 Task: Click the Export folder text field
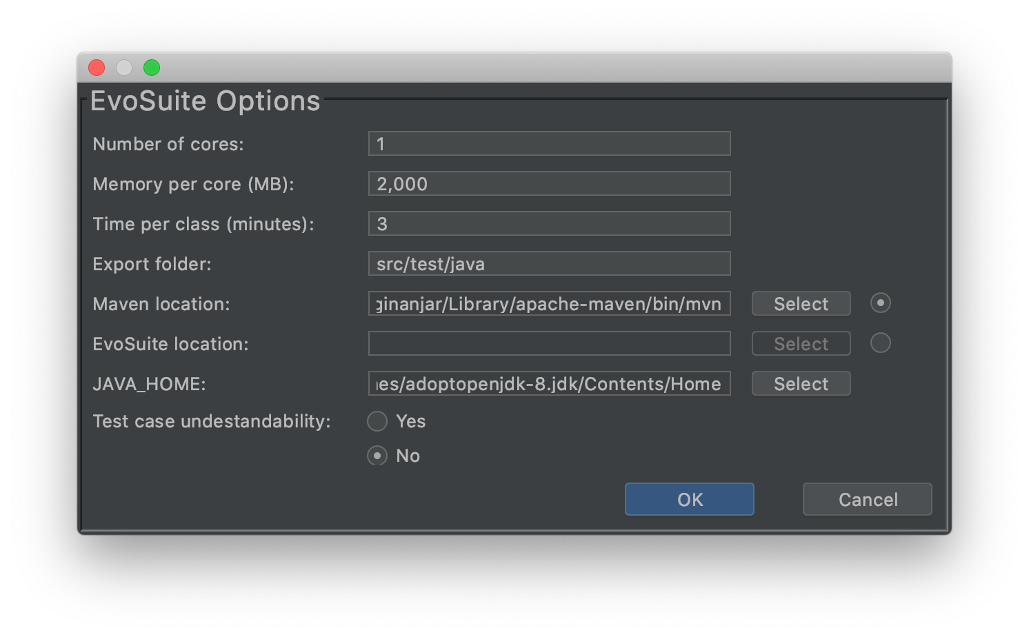click(549, 263)
